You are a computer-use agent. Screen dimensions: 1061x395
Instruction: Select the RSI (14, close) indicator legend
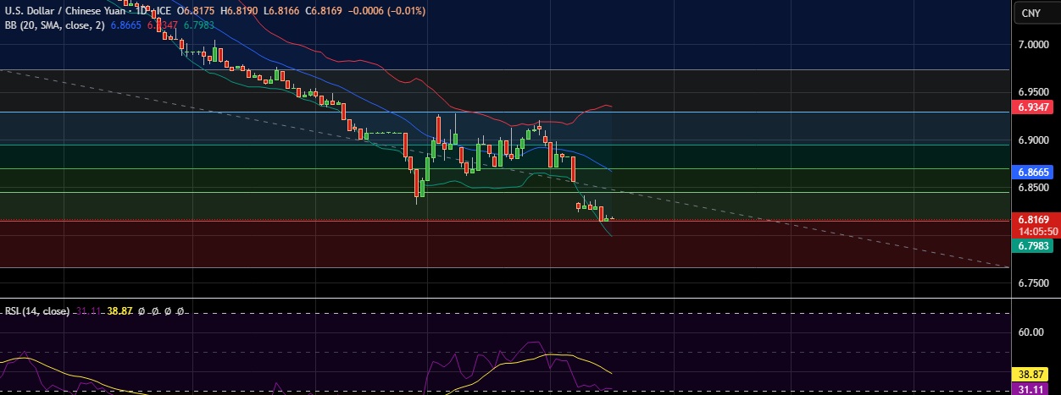[37, 311]
